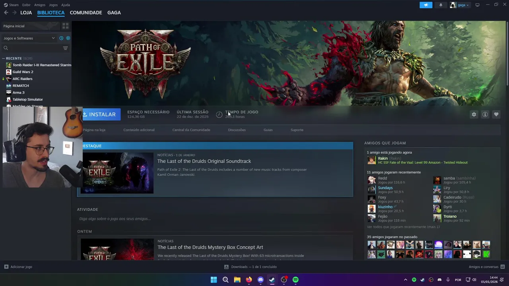The width and height of the screenshot is (509, 286).
Task: Open Spotify from the taskbar
Action: (x=295, y=280)
